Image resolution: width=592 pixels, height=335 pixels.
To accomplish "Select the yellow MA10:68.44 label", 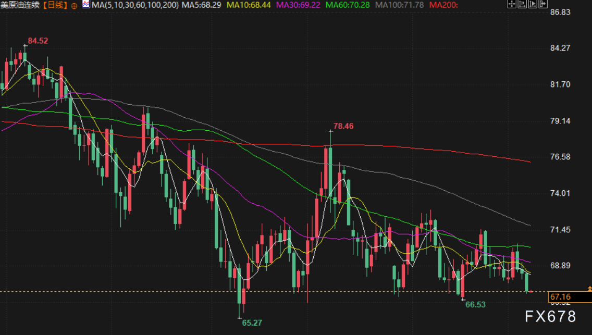I will pos(252,5).
